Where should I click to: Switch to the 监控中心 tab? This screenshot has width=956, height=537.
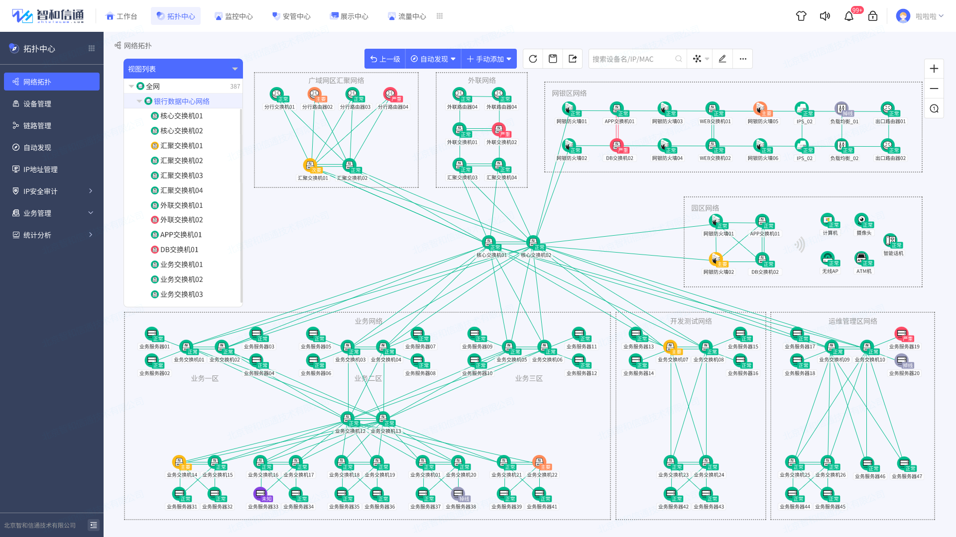[234, 16]
